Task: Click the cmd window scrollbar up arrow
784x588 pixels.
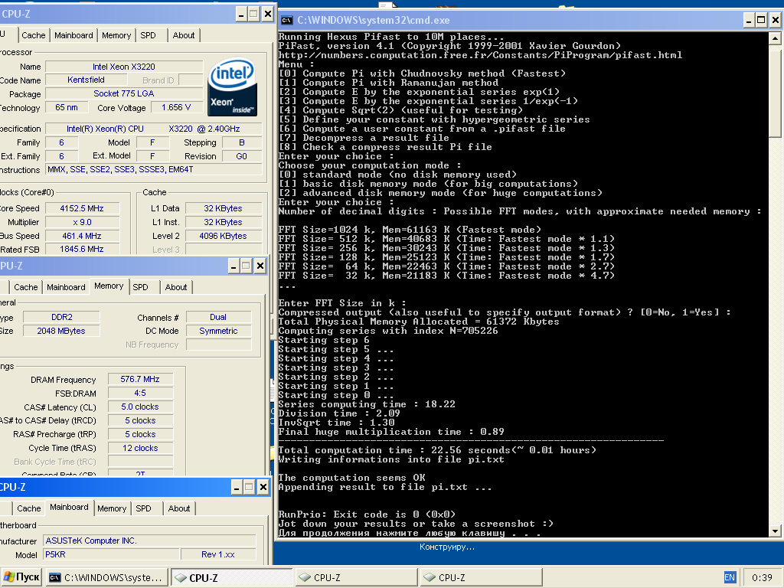Action: (x=775, y=38)
